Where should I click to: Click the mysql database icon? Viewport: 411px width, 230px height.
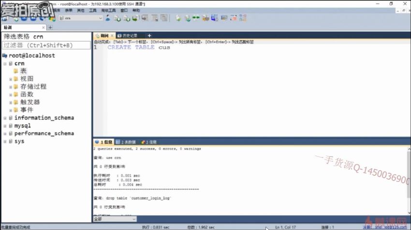coord(10,126)
